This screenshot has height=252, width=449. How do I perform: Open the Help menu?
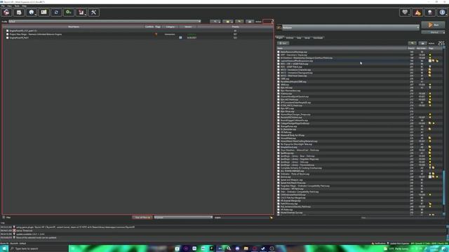pos(24,6)
